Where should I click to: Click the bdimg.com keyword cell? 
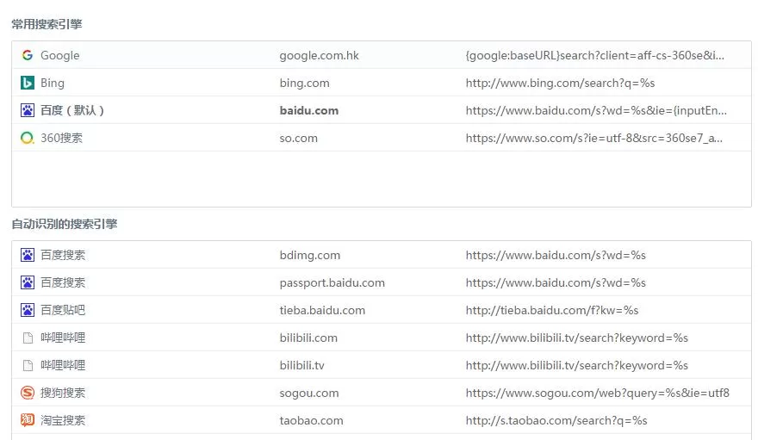coord(310,255)
